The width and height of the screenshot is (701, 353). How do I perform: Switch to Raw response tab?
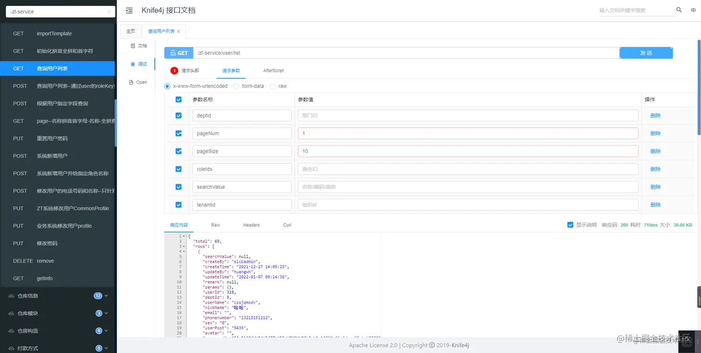(x=216, y=225)
